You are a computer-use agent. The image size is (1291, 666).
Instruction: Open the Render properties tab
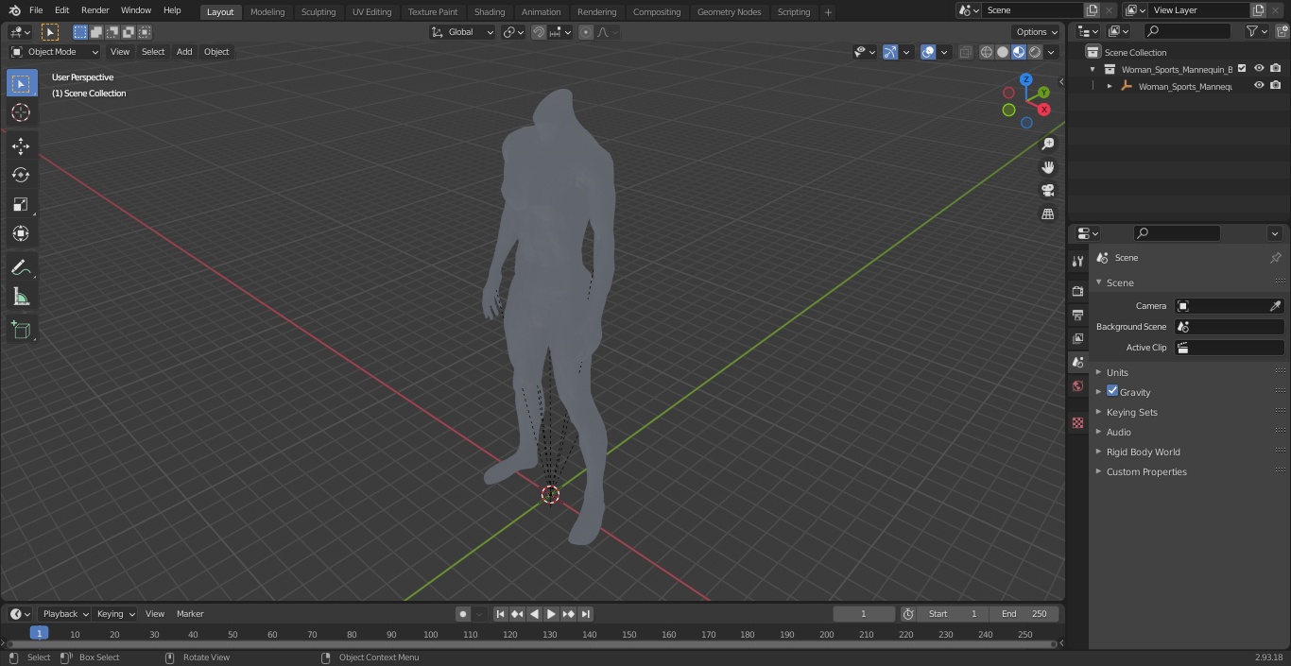tap(1077, 291)
